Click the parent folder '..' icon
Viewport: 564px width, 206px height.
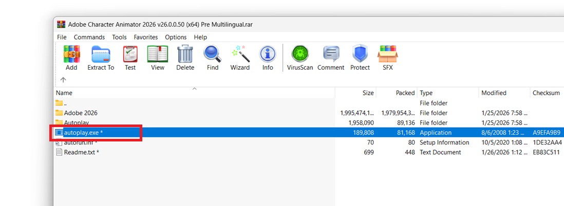[59, 103]
